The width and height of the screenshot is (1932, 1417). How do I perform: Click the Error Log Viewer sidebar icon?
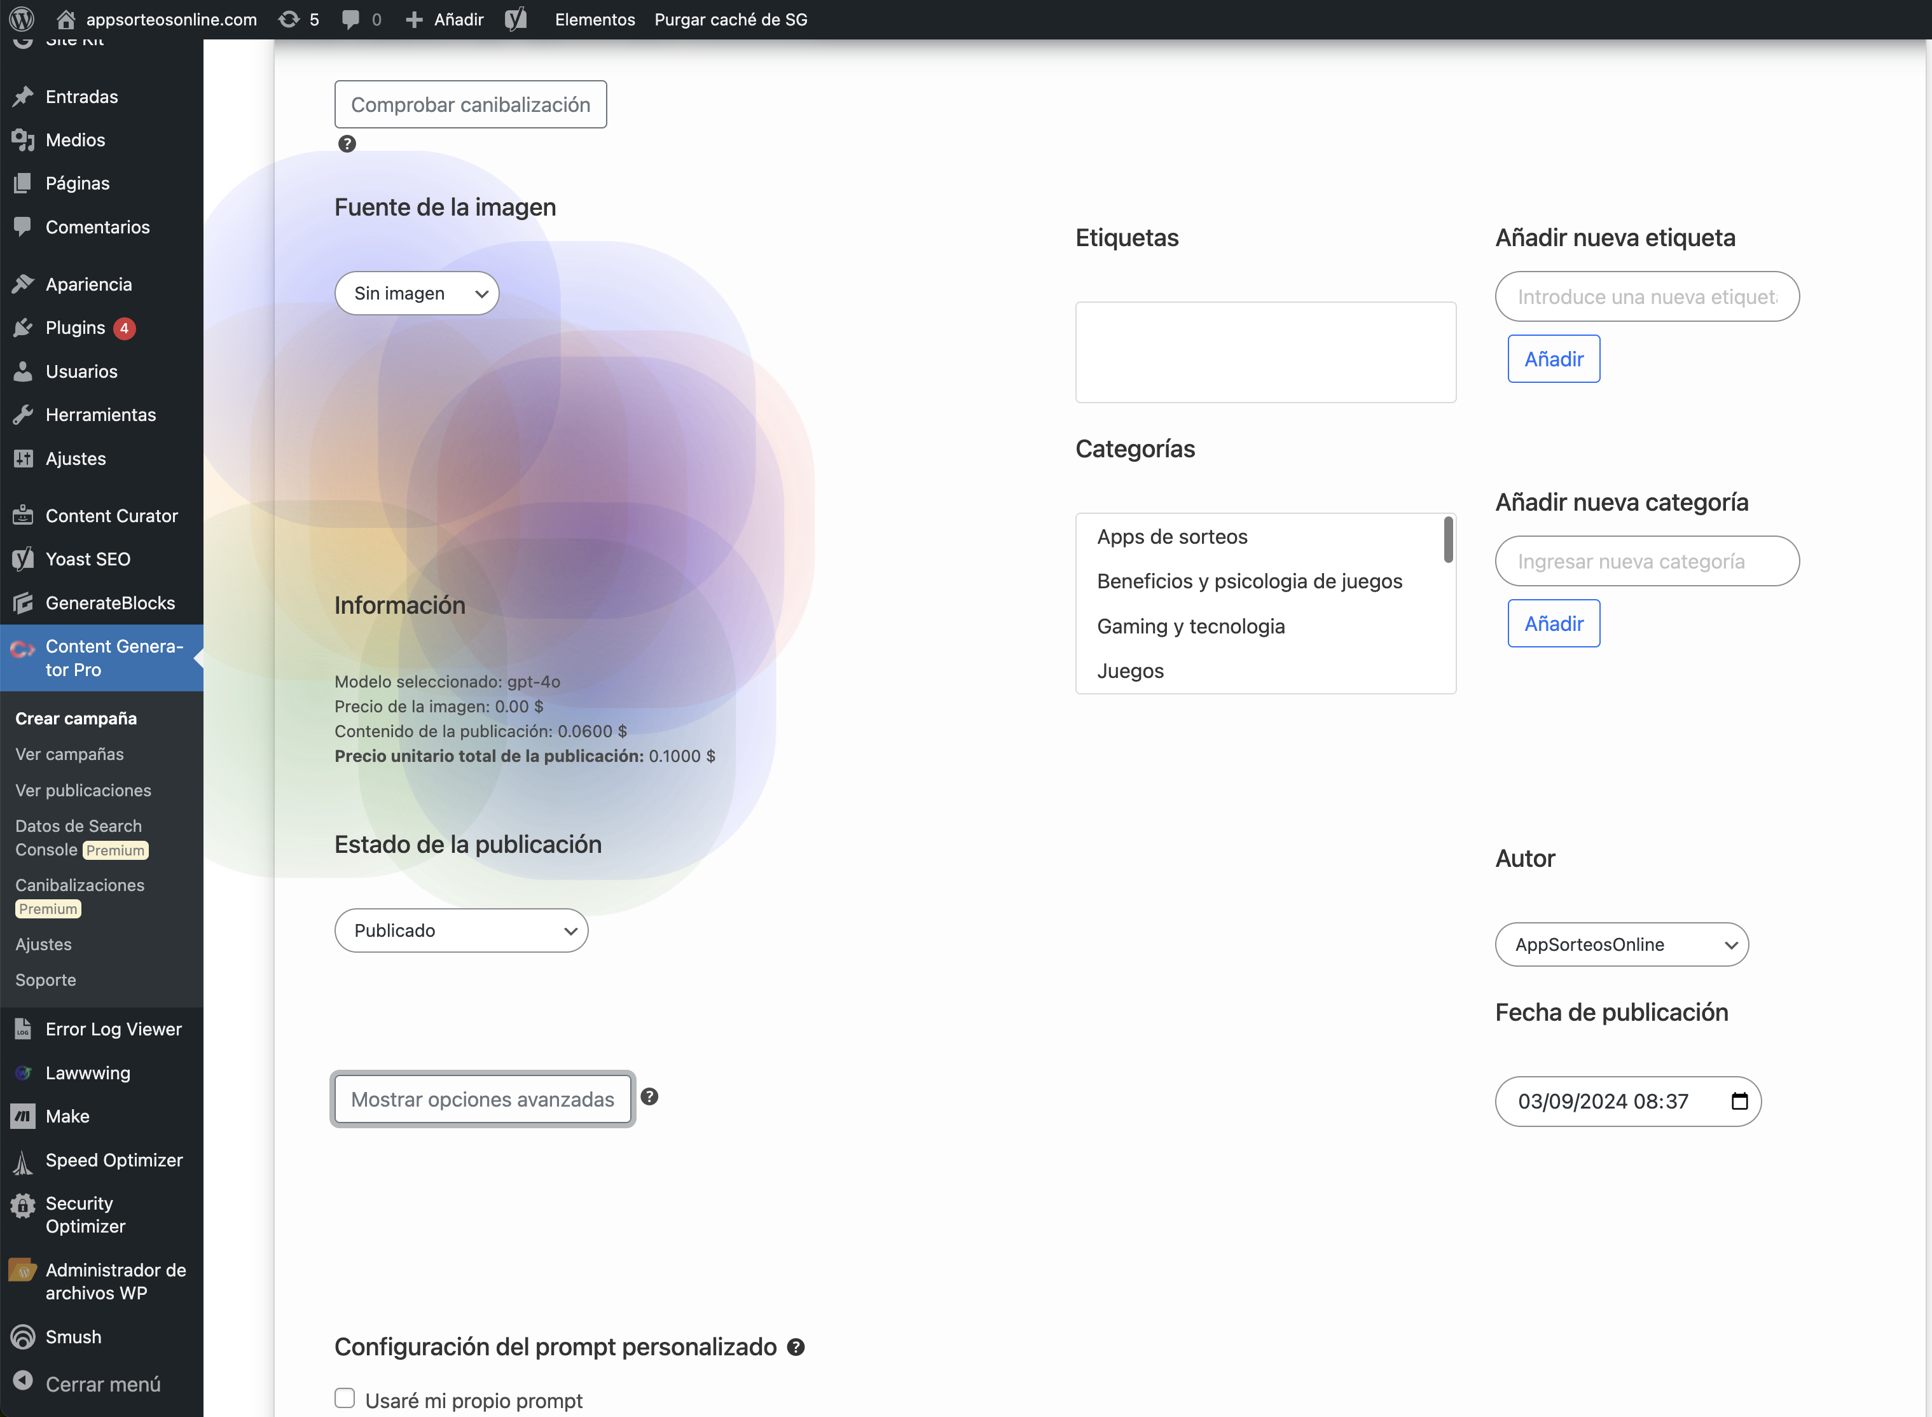pos(23,1028)
